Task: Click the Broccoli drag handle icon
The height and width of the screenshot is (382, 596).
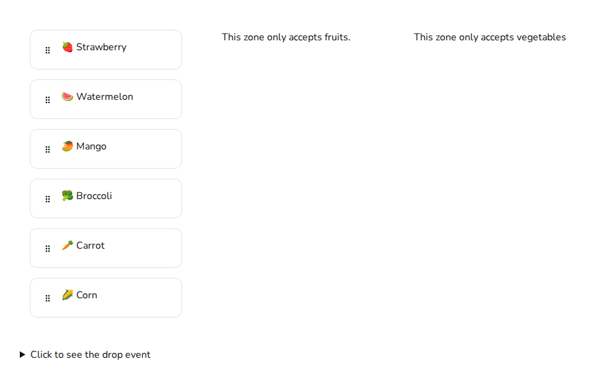Action: point(48,199)
